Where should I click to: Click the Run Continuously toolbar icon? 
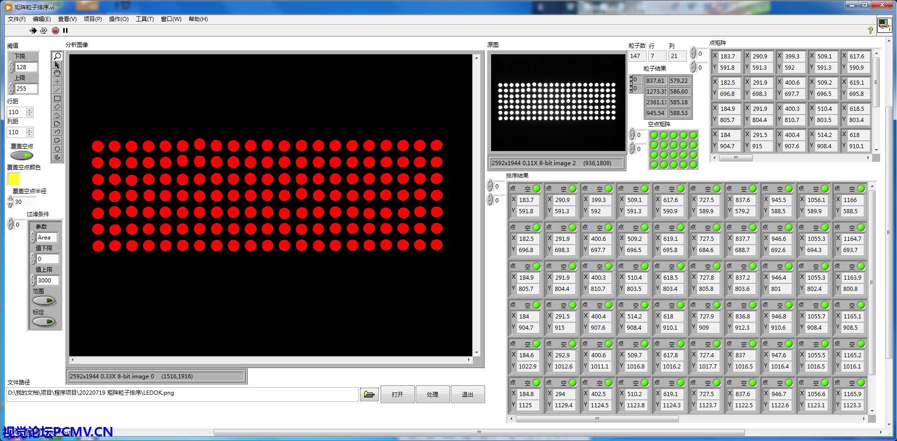(44, 31)
